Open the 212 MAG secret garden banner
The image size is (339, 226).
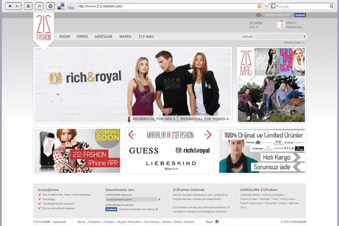(x=271, y=85)
